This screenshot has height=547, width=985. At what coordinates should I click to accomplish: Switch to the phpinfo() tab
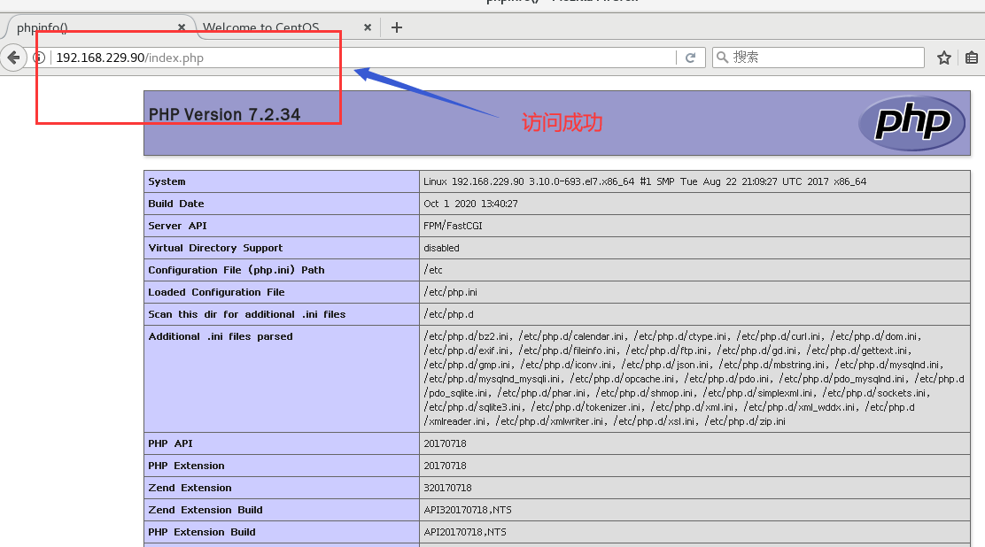pos(98,27)
